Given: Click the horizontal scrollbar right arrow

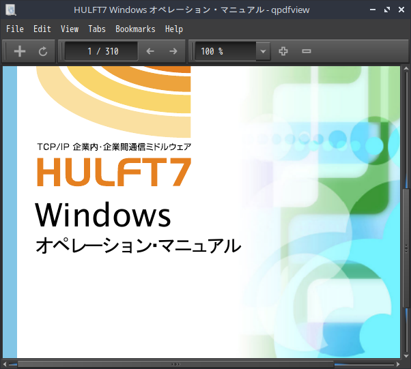Looking at the screenshot, I should point(398,364).
